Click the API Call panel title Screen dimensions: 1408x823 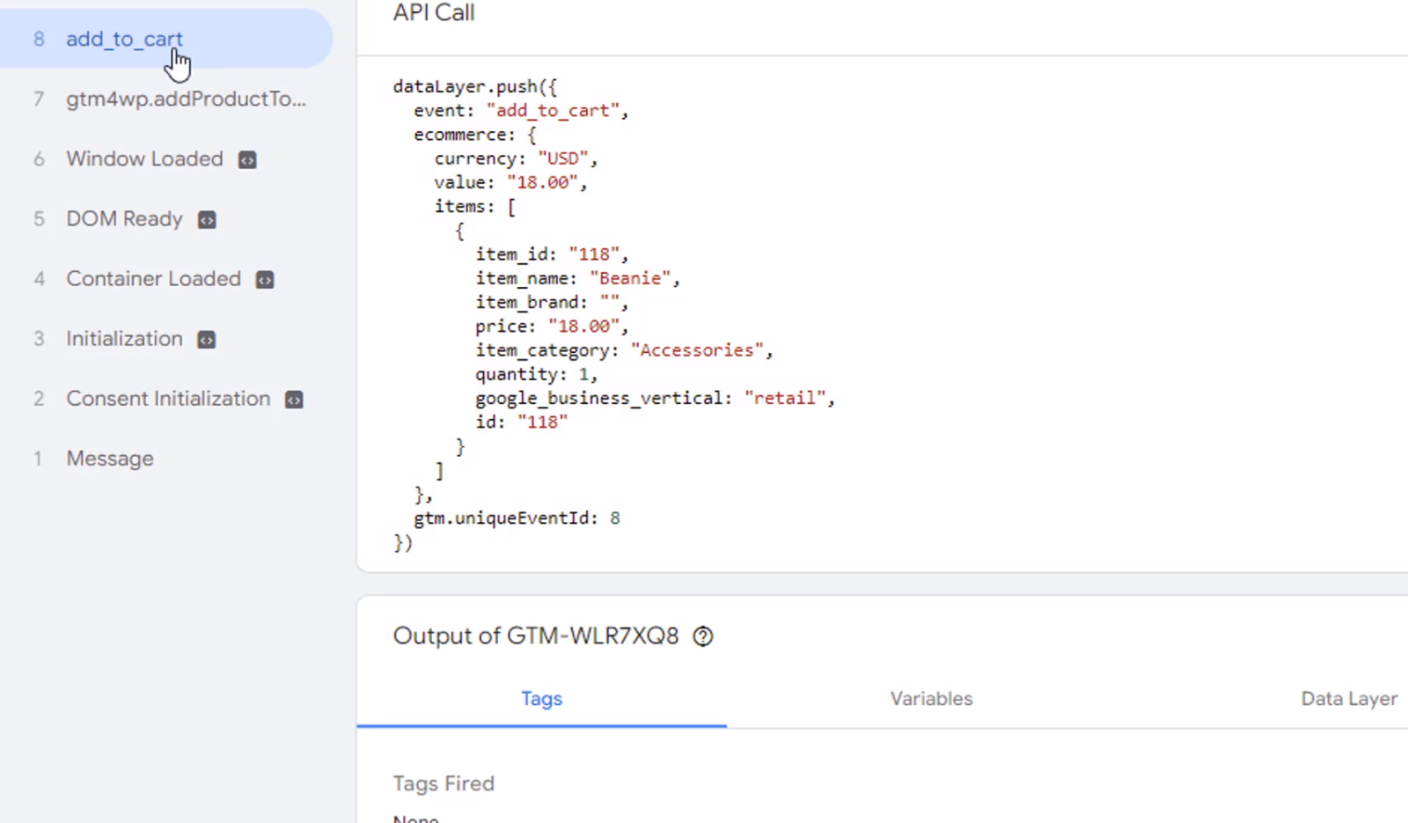coord(434,13)
